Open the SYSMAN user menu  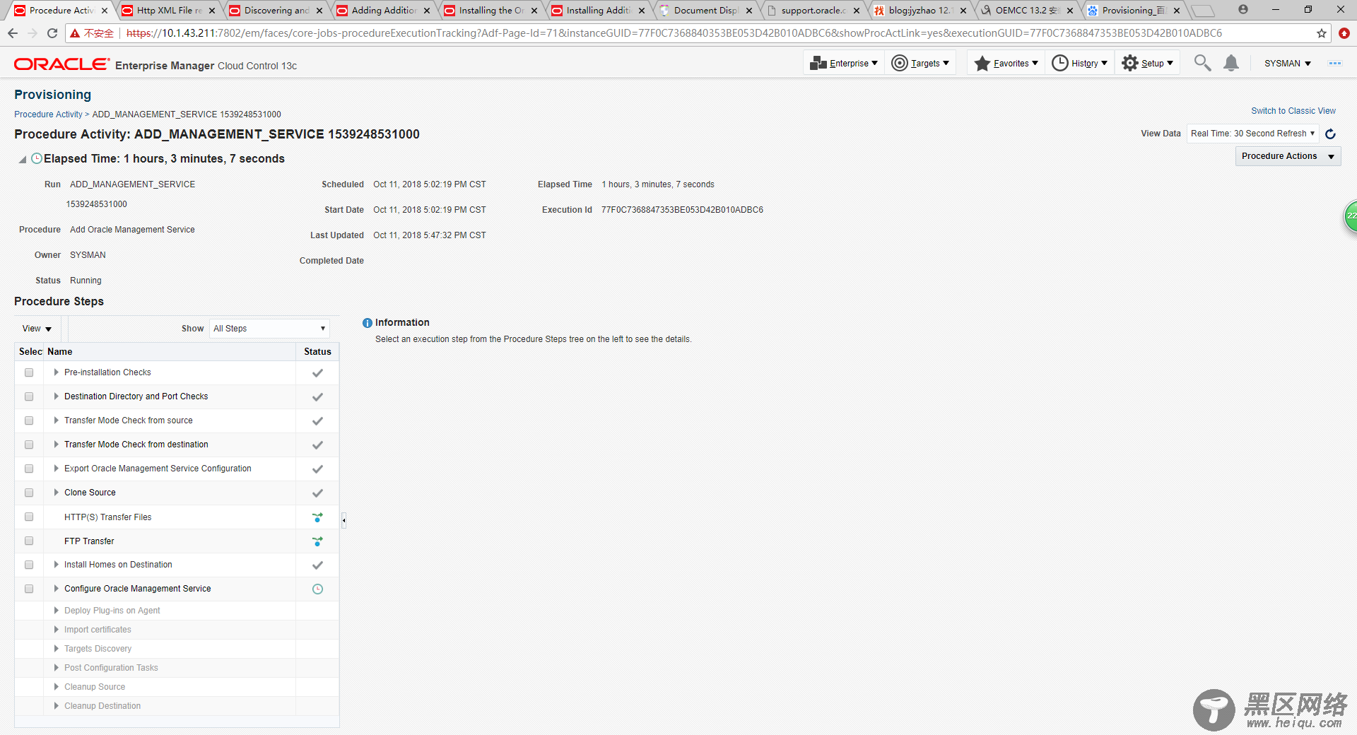1287,64
